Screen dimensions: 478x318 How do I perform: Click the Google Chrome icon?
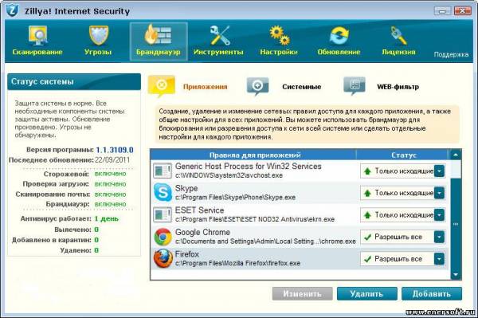163,237
